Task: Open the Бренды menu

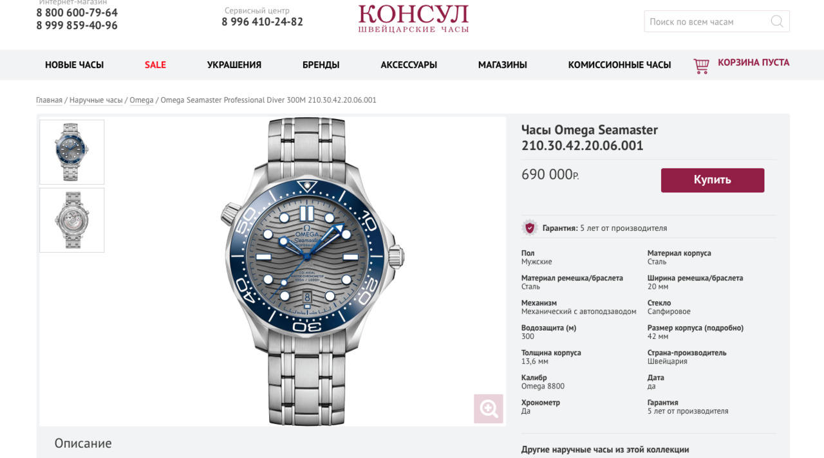Action: click(321, 65)
